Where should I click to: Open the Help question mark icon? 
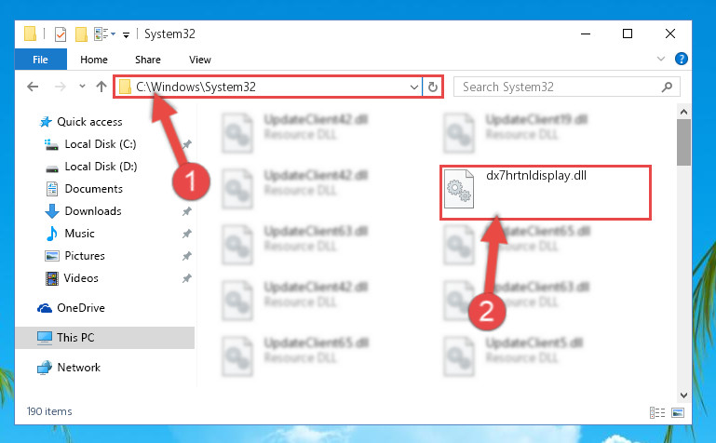tap(681, 59)
